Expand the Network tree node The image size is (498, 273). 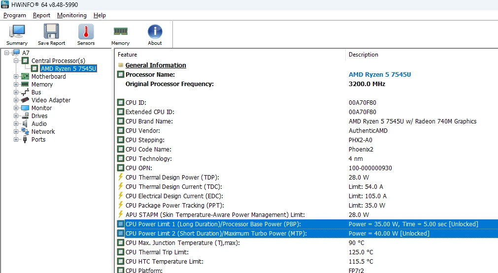coord(16,132)
